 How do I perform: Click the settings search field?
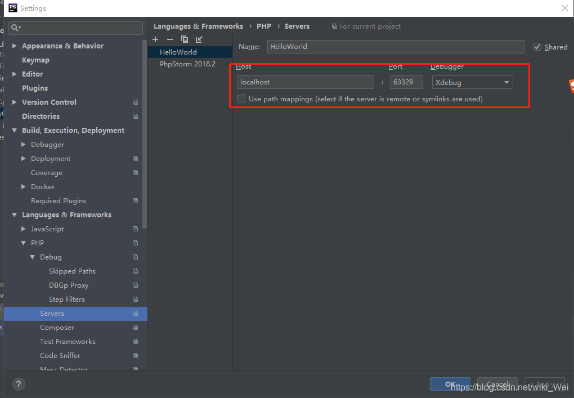pos(76,28)
